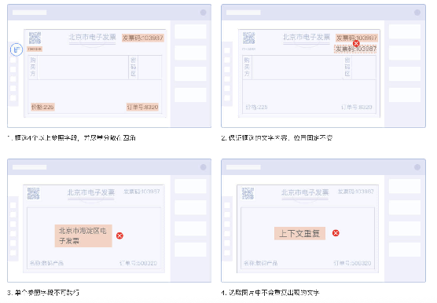Select highlighted 价格:225 field in panel 1

click(42, 107)
